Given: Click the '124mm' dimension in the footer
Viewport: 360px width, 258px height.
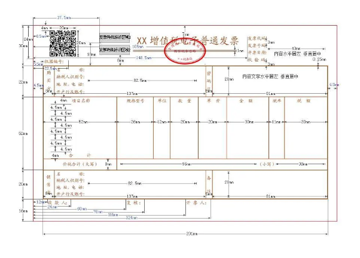Looking at the screenshot, I should pyautogui.click(x=132, y=218).
